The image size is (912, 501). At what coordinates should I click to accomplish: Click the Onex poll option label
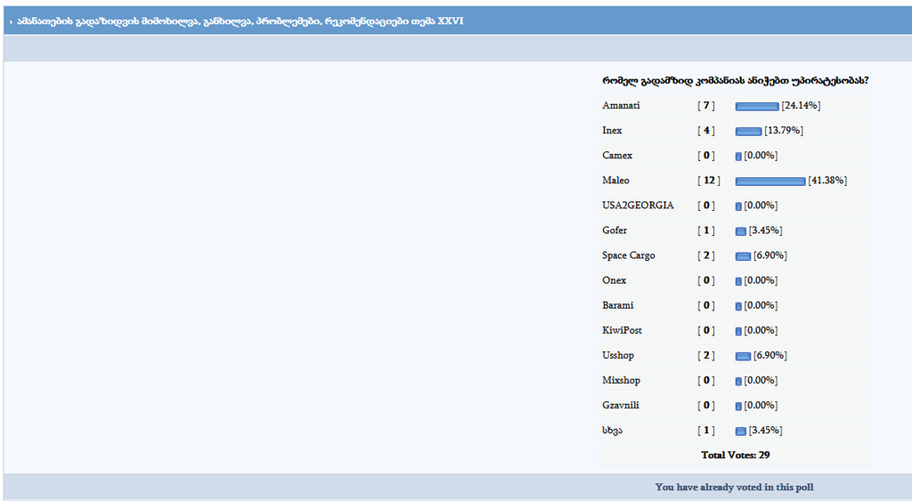615,280
